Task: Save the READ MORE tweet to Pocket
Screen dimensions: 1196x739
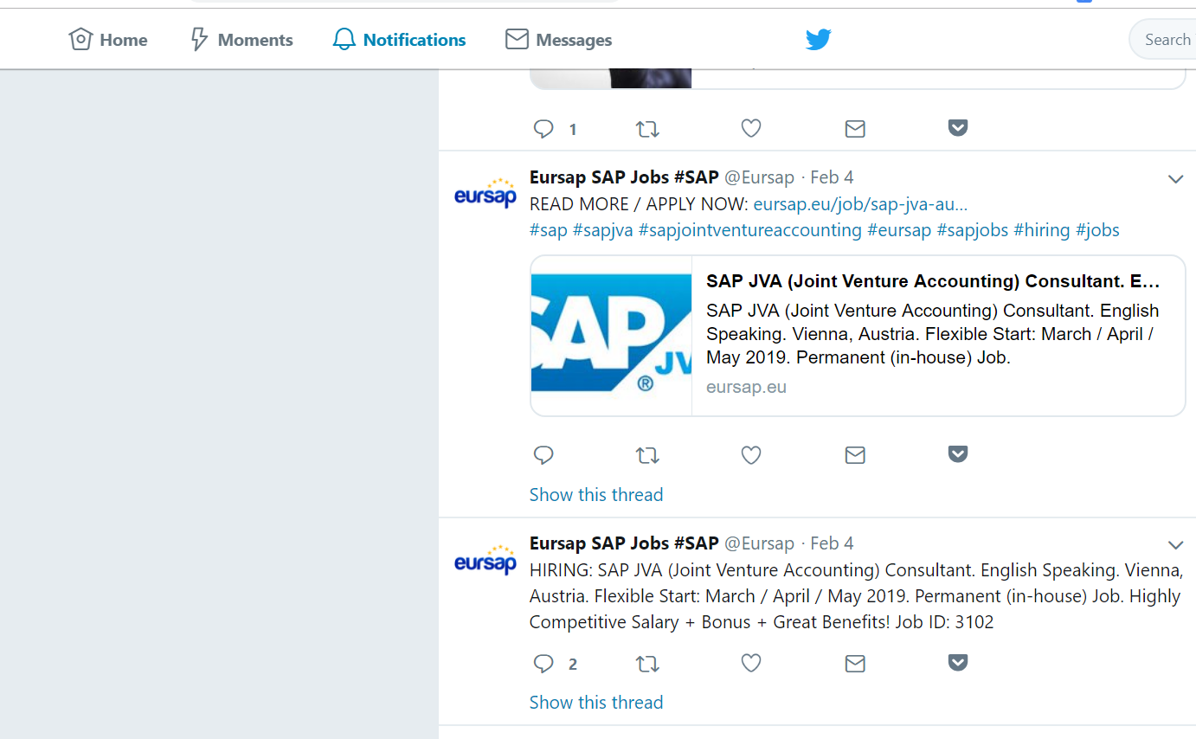Action: coord(957,454)
